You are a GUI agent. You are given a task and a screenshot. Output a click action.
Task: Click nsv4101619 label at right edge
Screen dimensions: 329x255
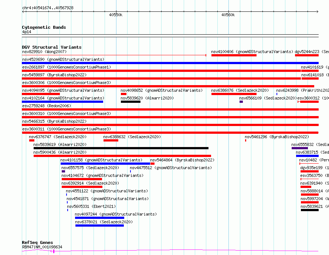tap(315, 67)
